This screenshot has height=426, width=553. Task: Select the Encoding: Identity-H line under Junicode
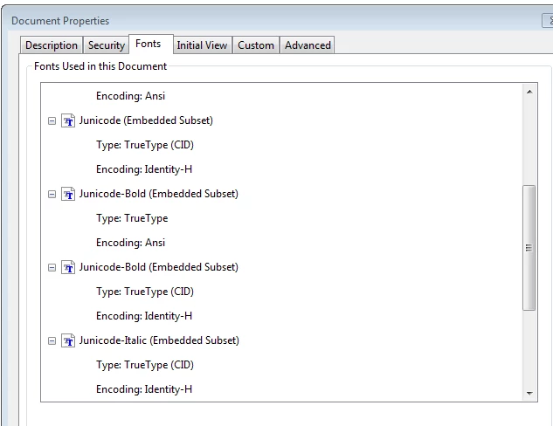pyautogui.click(x=144, y=169)
